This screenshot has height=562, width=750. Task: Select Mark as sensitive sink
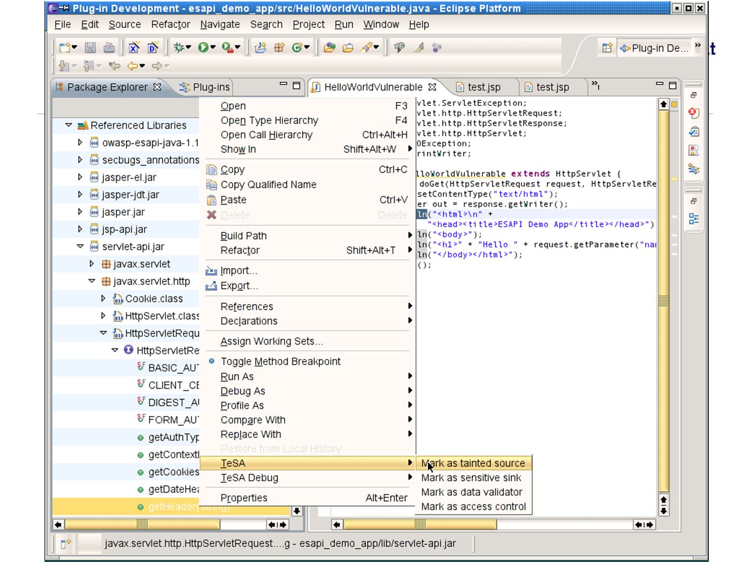(x=473, y=477)
